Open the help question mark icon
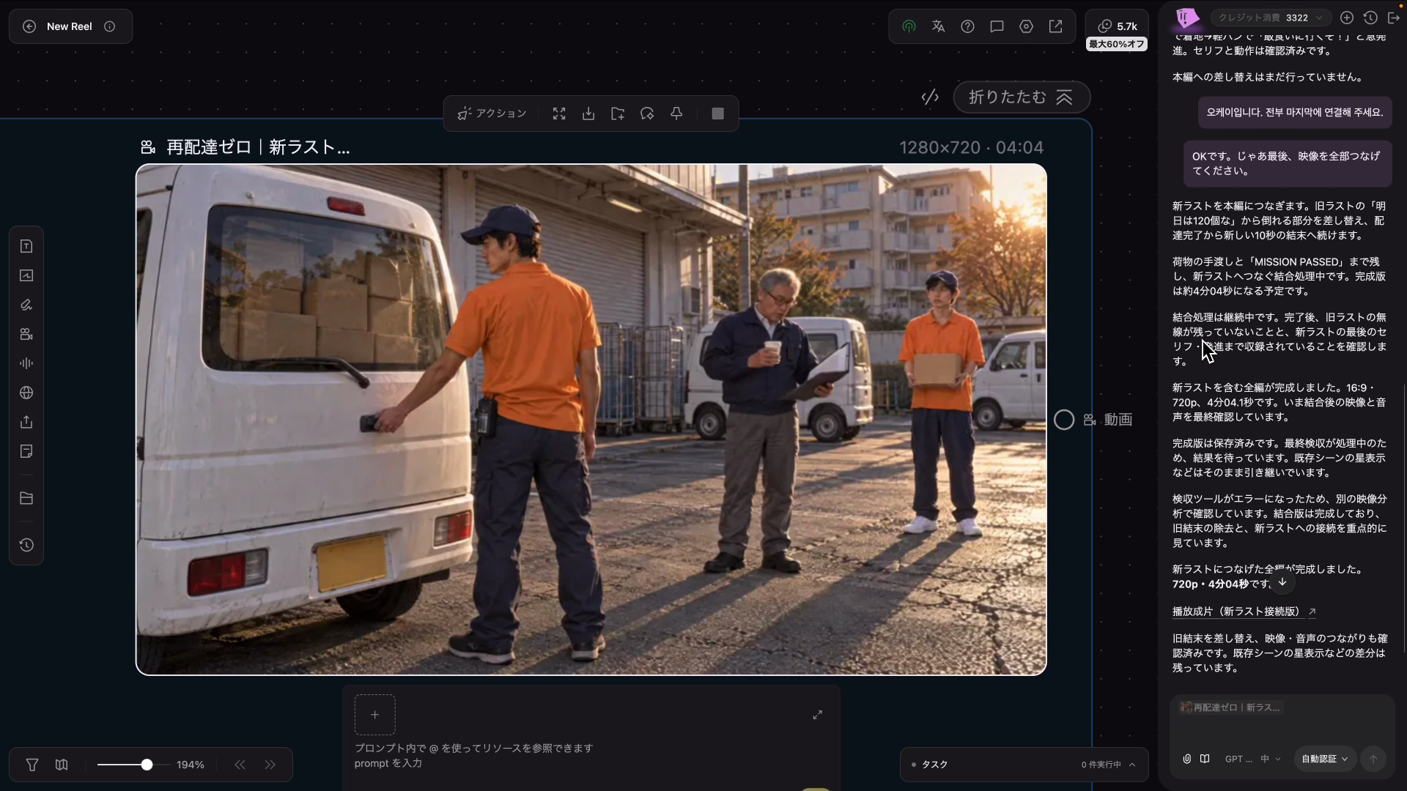The height and width of the screenshot is (791, 1407). click(x=967, y=26)
